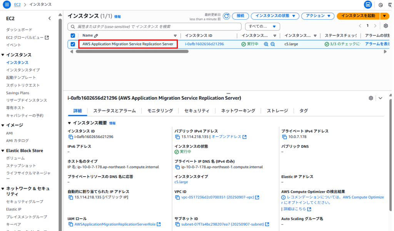394x231 pixels.
Task: Copy public IPv4 address 13.114.218.135
Action: [177, 137]
